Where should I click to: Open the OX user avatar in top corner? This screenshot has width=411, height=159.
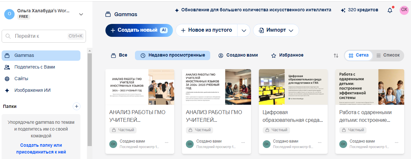(x=404, y=10)
